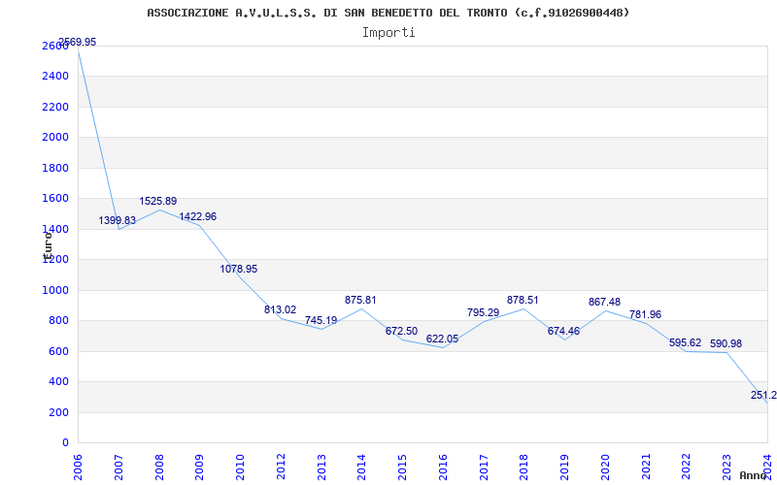Select the data label 674.46
The width and height of the screenshot is (777, 485).
coord(563,331)
